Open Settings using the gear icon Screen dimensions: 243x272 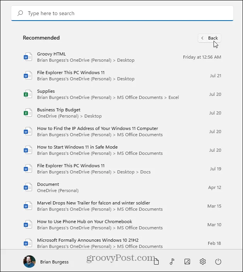pos(203,262)
